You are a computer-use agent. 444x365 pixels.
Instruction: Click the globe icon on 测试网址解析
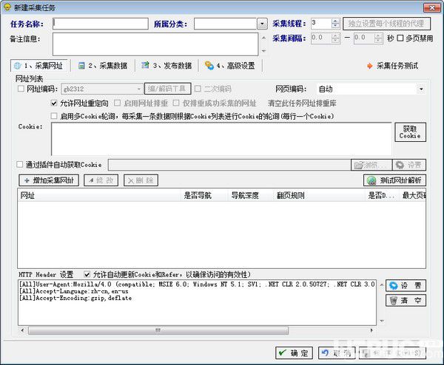[371, 180]
